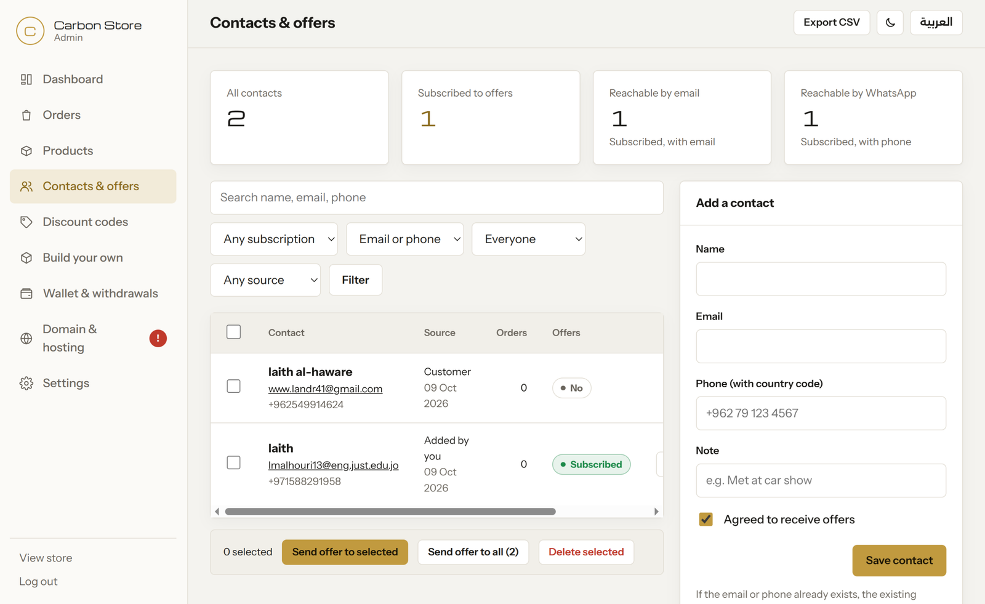985x604 pixels.
Task: Click the Note input field
Action: point(821,480)
